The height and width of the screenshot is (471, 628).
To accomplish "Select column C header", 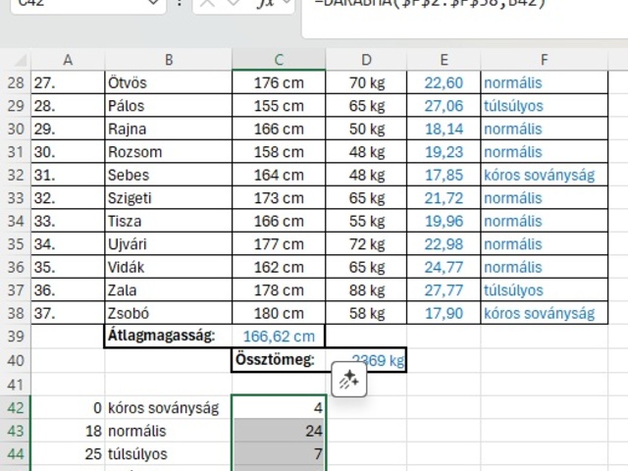I will click(279, 60).
